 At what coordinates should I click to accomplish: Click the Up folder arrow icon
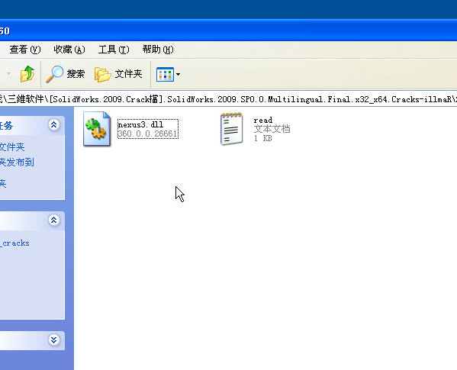coord(27,74)
